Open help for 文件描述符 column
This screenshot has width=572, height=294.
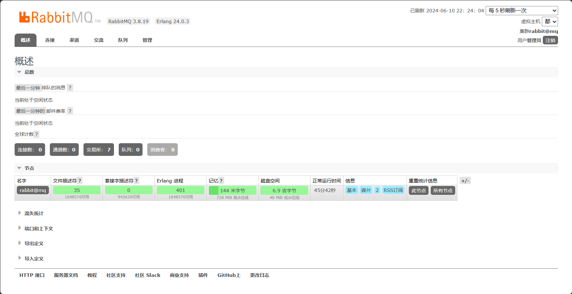click(80, 181)
